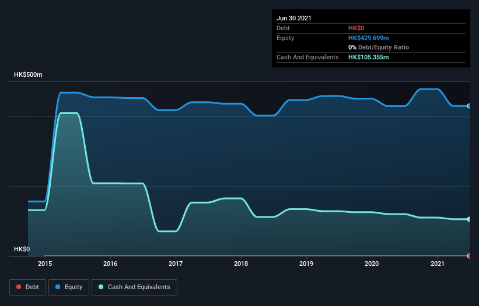Screen dimensions: 479x306
Task: Click the HK$500m y-axis label
Action: [28, 74]
